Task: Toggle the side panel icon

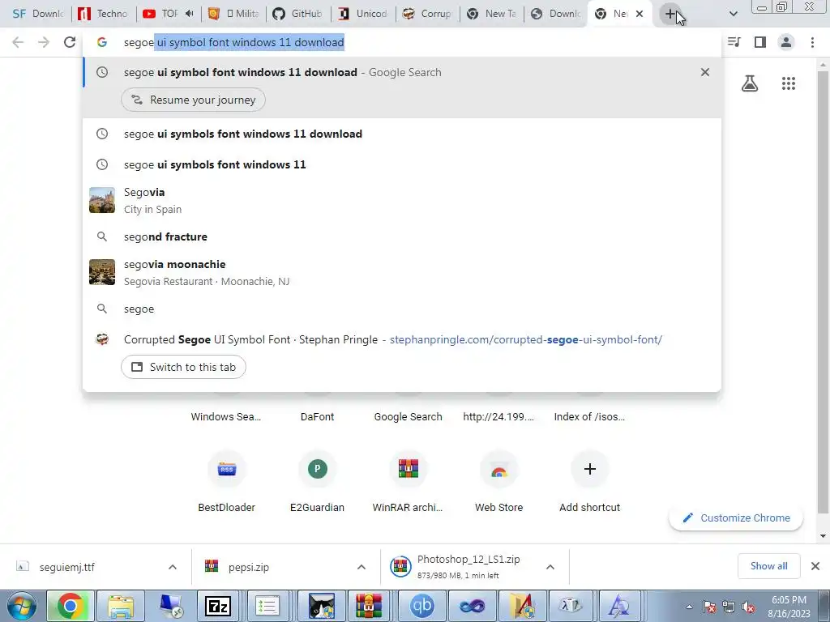Action: pyautogui.click(x=760, y=42)
